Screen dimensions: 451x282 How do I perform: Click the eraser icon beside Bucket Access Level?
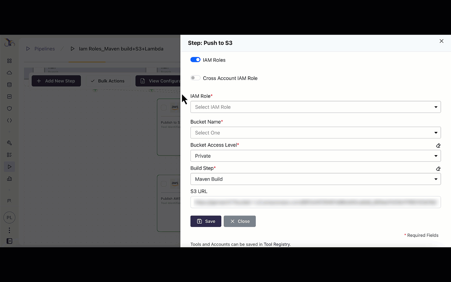[x=438, y=145]
